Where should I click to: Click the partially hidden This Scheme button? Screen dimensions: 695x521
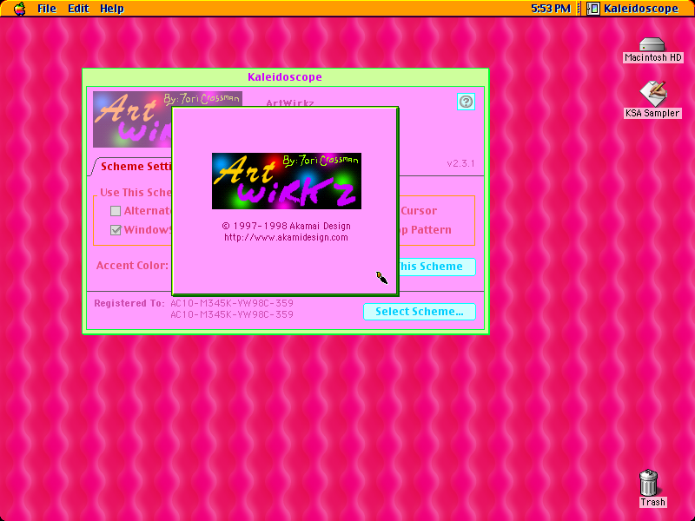pyautogui.click(x=437, y=267)
